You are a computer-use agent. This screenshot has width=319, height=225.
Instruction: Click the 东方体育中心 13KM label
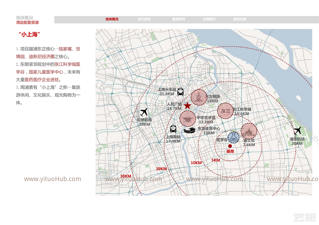[209, 131]
